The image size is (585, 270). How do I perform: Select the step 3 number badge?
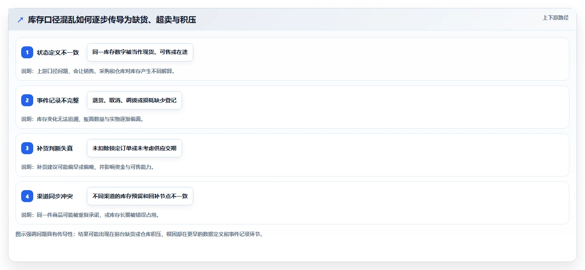[x=27, y=148]
